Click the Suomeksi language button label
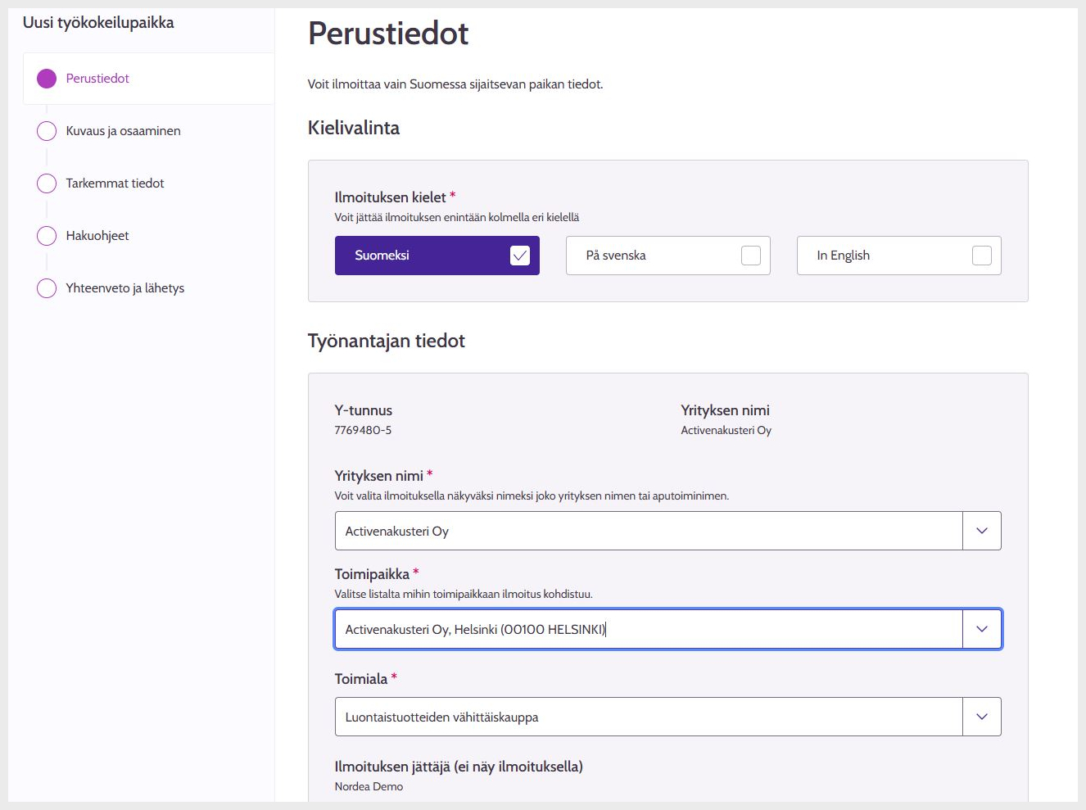Viewport: 1086px width, 810px height. (382, 256)
